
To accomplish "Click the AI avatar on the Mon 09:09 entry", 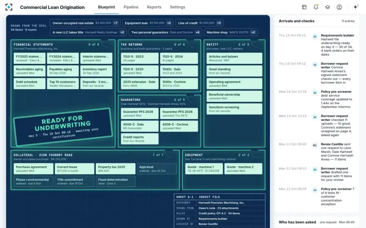I will coord(315,190).
